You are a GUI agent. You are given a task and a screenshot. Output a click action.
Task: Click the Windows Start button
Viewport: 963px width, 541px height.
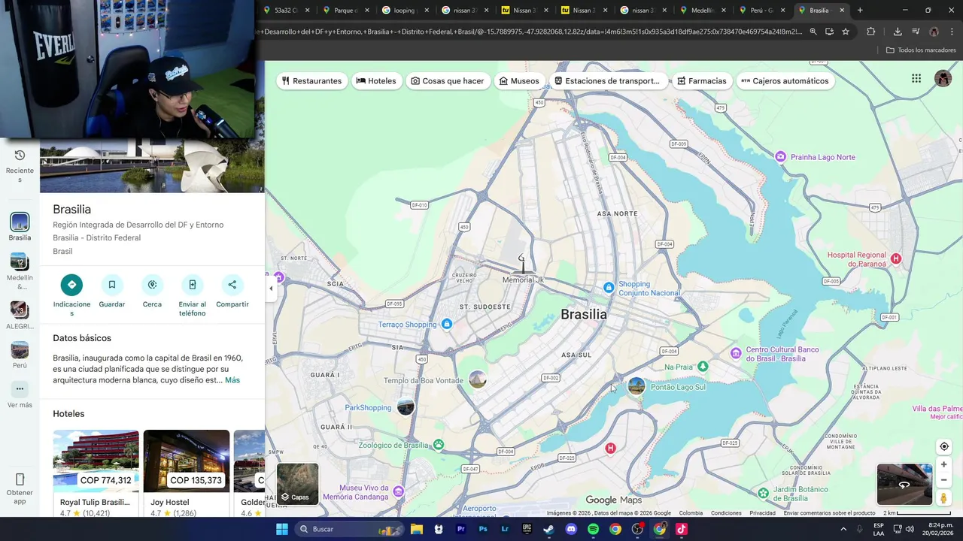click(281, 529)
